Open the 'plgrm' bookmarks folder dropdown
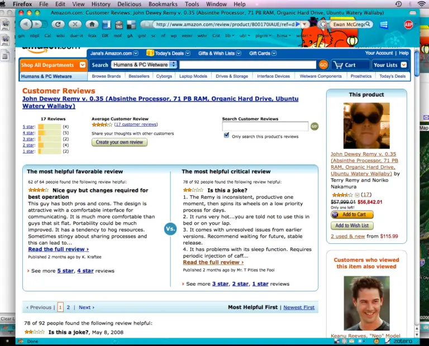Image resolution: width=429 pixels, height=346 pixels. coord(263,36)
